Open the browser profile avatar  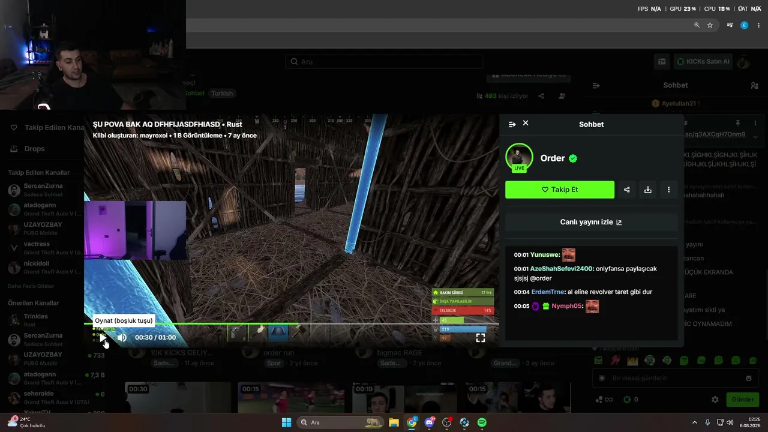[744, 25]
